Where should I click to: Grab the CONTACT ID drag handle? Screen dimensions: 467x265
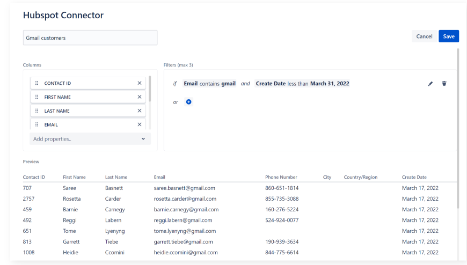tap(37, 83)
